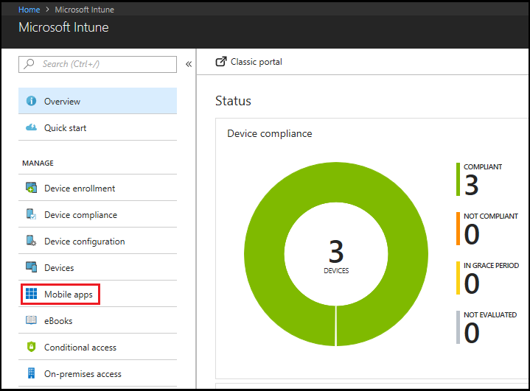The image size is (530, 391).
Task: Click the On-premises access building icon
Action: (31, 373)
